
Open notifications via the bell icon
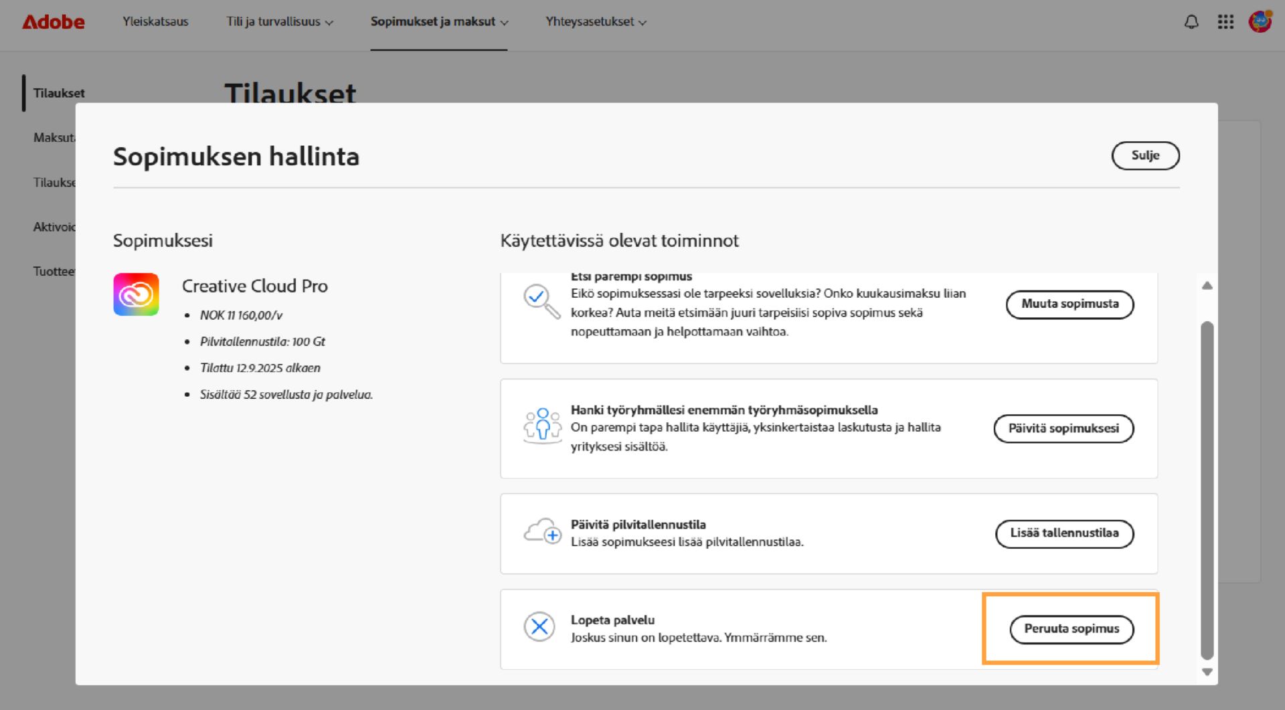tap(1191, 21)
